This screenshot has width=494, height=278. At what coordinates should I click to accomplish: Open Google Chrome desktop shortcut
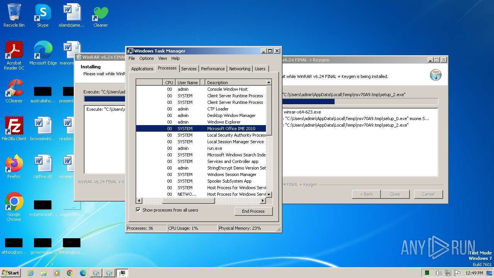point(14,207)
